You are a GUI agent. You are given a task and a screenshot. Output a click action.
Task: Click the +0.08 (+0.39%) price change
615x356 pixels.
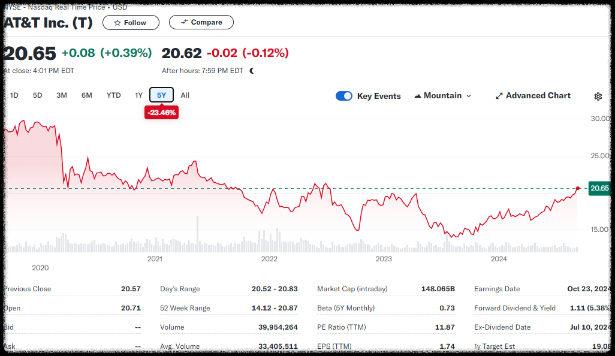107,53
